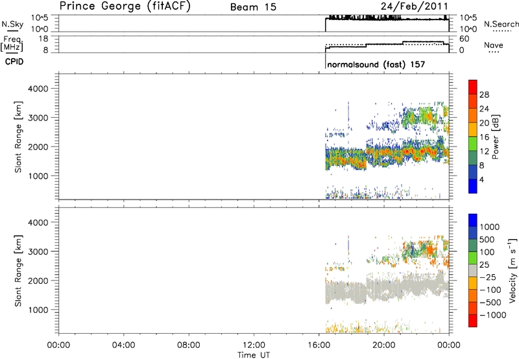Click the "Slant Range [km]" label of the power plot
Screen dimensions: 519x359
[x=18, y=137]
